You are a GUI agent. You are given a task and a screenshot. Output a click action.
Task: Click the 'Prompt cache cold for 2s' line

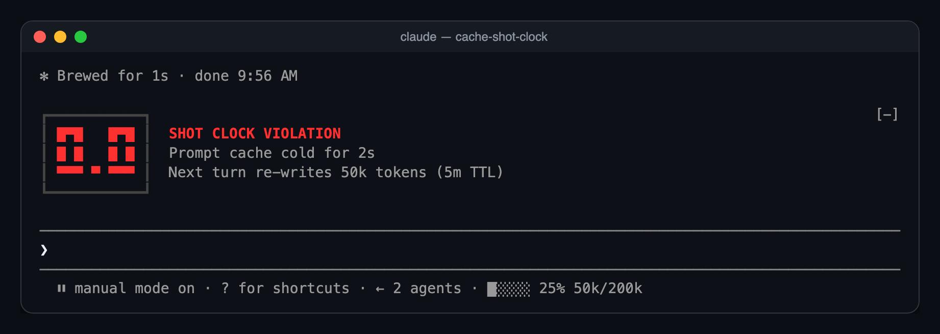coord(271,153)
